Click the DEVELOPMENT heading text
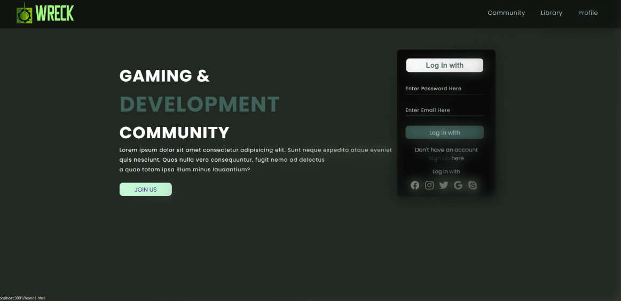The image size is (621, 301). click(199, 104)
